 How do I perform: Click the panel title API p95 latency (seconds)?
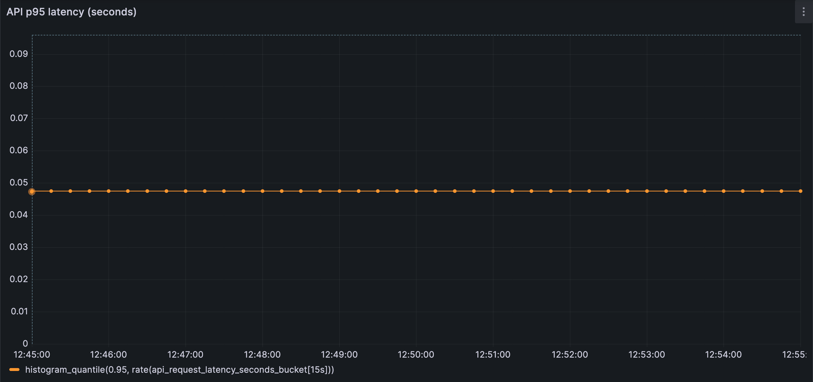[x=72, y=12]
